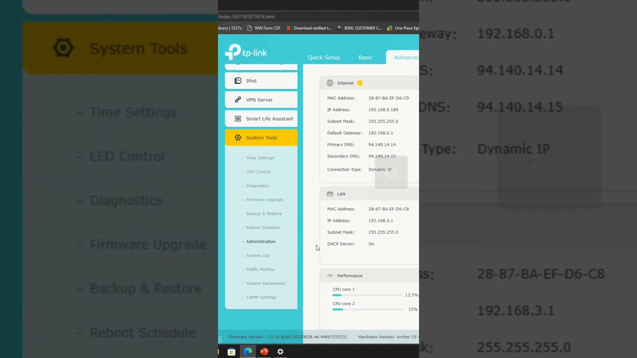Click the BSNL Customer bookmark icon

pyautogui.click(x=339, y=28)
